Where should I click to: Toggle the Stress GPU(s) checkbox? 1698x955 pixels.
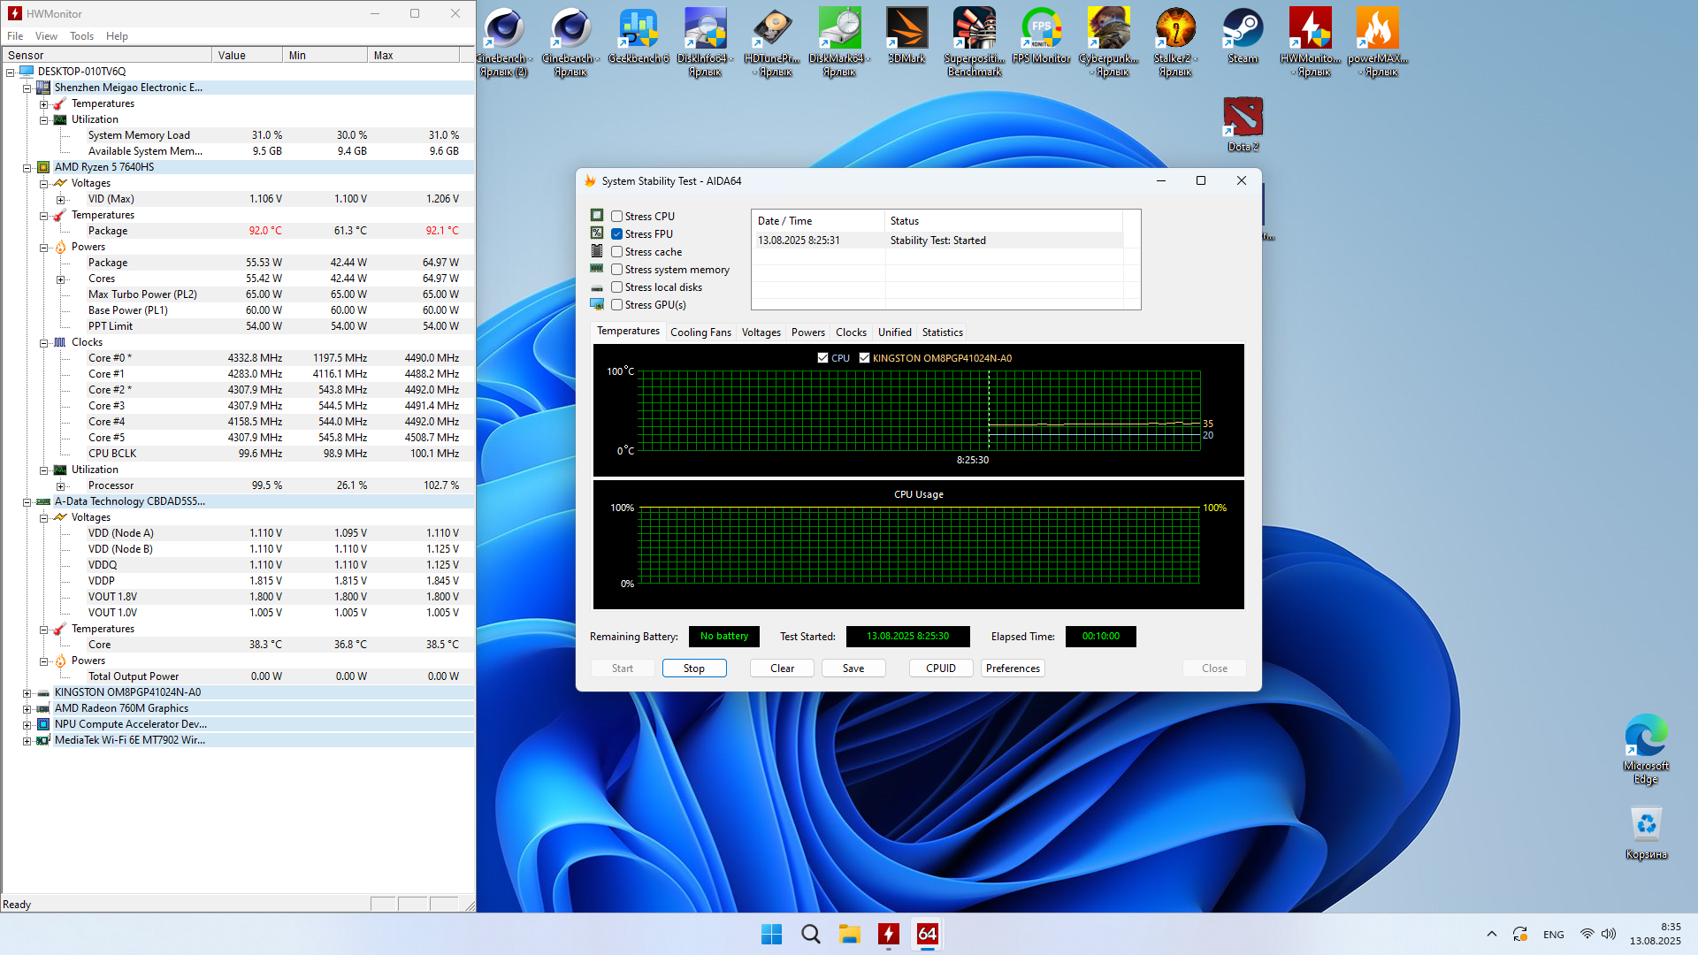click(x=616, y=305)
